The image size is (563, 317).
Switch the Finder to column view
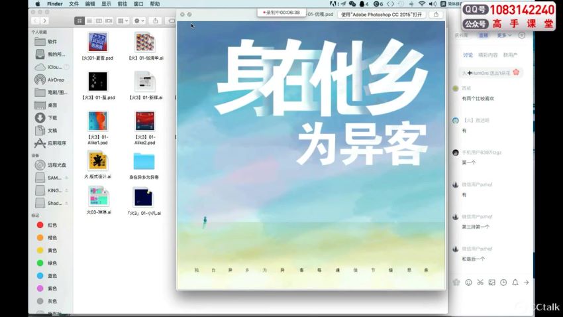click(99, 21)
